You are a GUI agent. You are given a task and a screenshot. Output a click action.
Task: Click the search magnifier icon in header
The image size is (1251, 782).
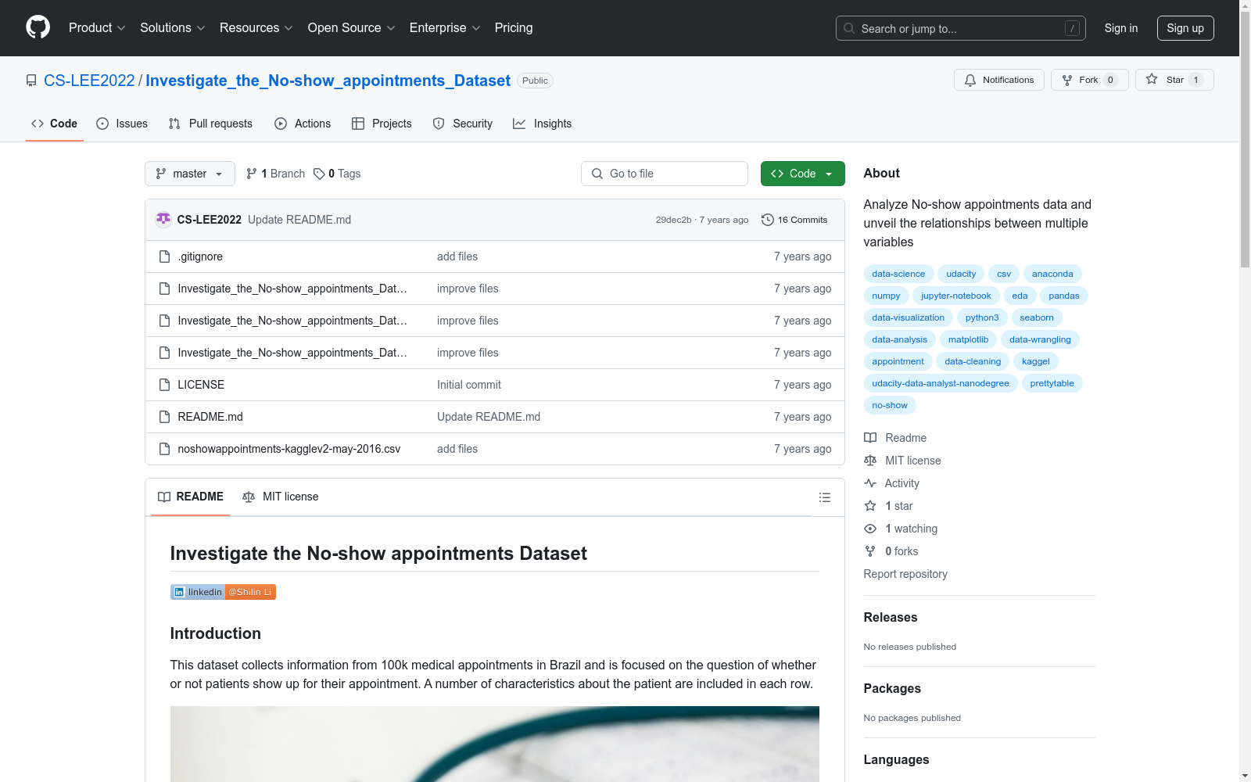click(849, 28)
